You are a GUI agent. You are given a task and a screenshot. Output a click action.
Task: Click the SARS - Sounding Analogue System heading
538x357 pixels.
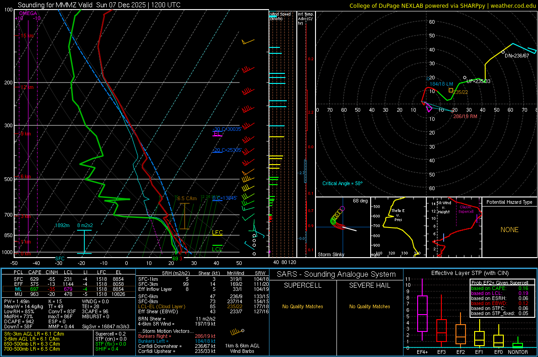coord(336,274)
